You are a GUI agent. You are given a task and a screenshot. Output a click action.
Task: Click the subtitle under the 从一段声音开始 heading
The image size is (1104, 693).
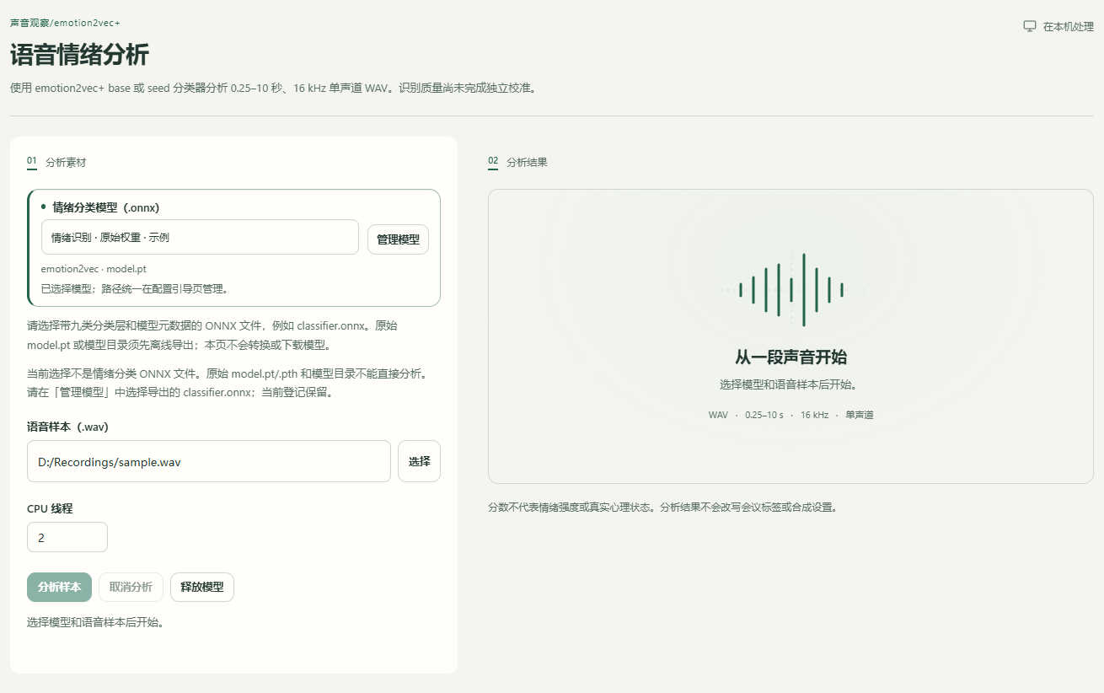point(790,384)
